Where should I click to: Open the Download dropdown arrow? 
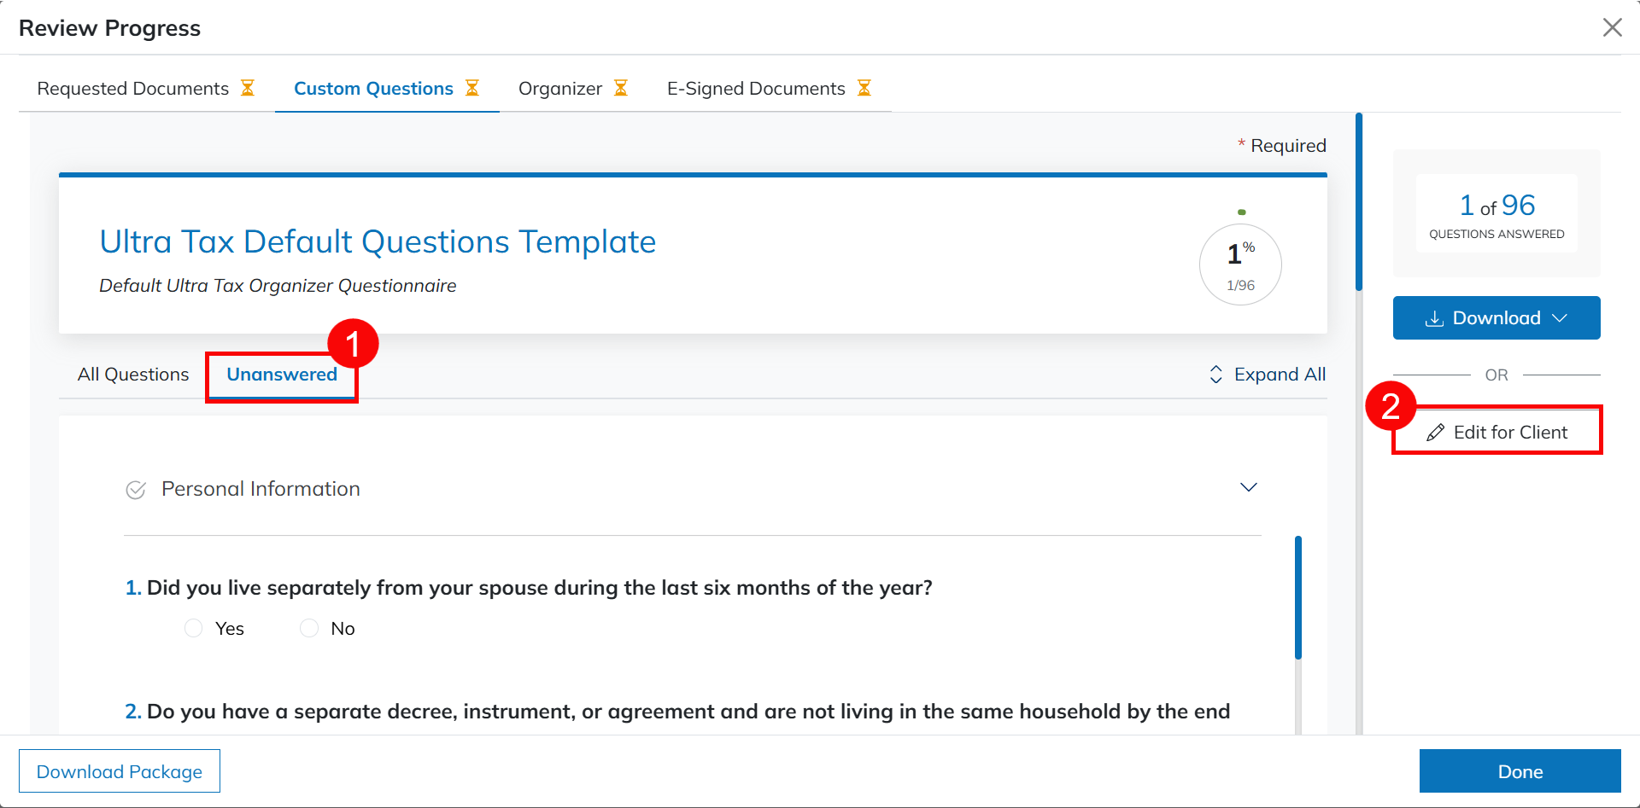point(1560,318)
